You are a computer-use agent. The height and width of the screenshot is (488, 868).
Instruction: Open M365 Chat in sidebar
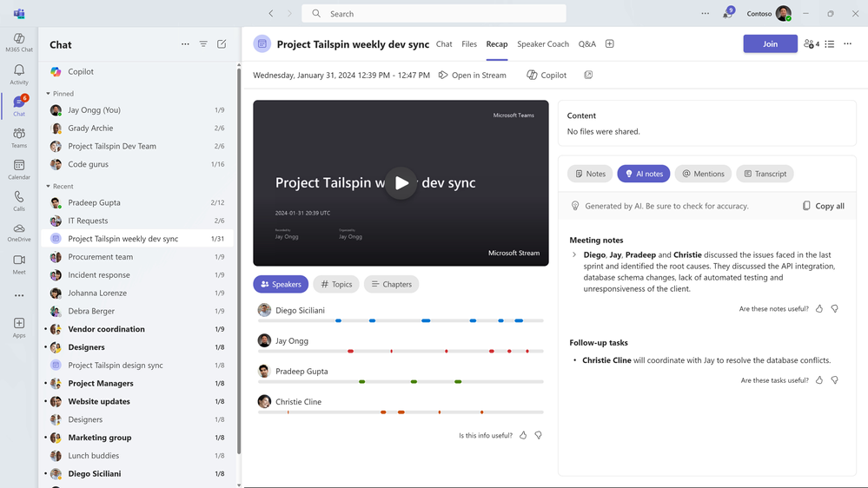(x=19, y=42)
